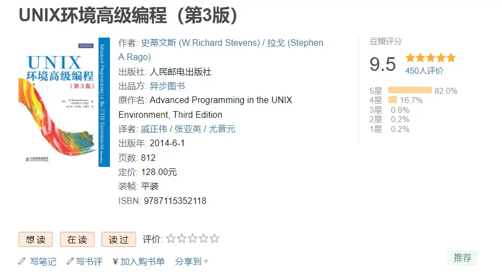Viewport: 502px width, 277px height.
Task: Click the 推荐 button
Action: point(463,258)
